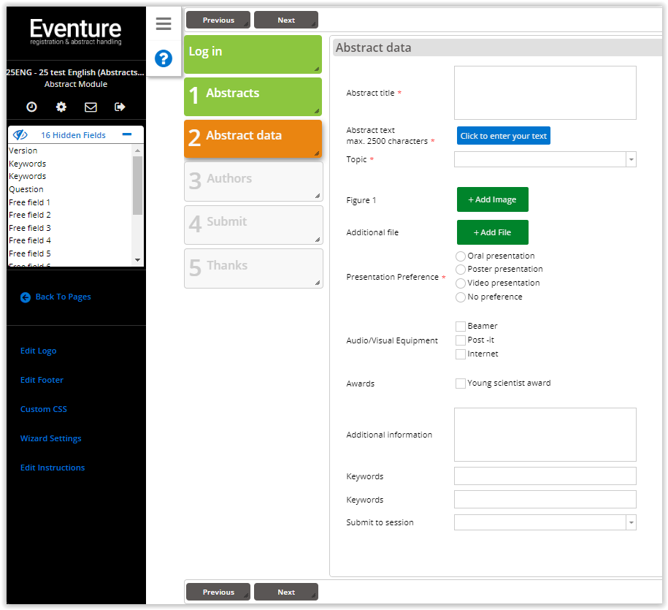Screen dimensions: 668x610
Task: Switch to the Log in step
Action: 253,53
